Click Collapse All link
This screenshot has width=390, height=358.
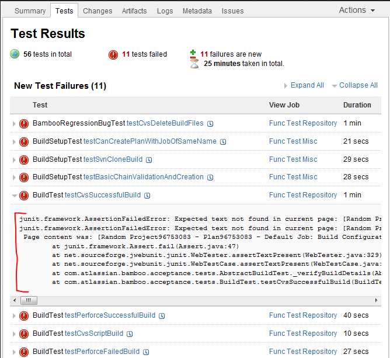click(x=358, y=85)
